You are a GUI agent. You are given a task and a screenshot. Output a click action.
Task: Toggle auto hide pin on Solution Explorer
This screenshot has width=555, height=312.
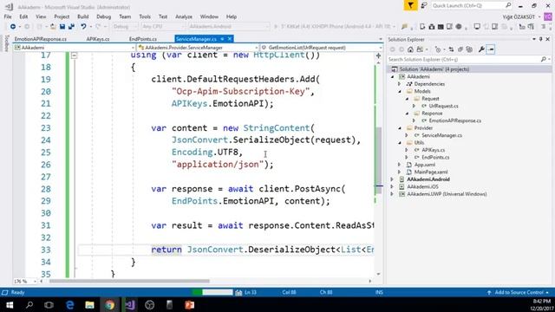click(541, 39)
